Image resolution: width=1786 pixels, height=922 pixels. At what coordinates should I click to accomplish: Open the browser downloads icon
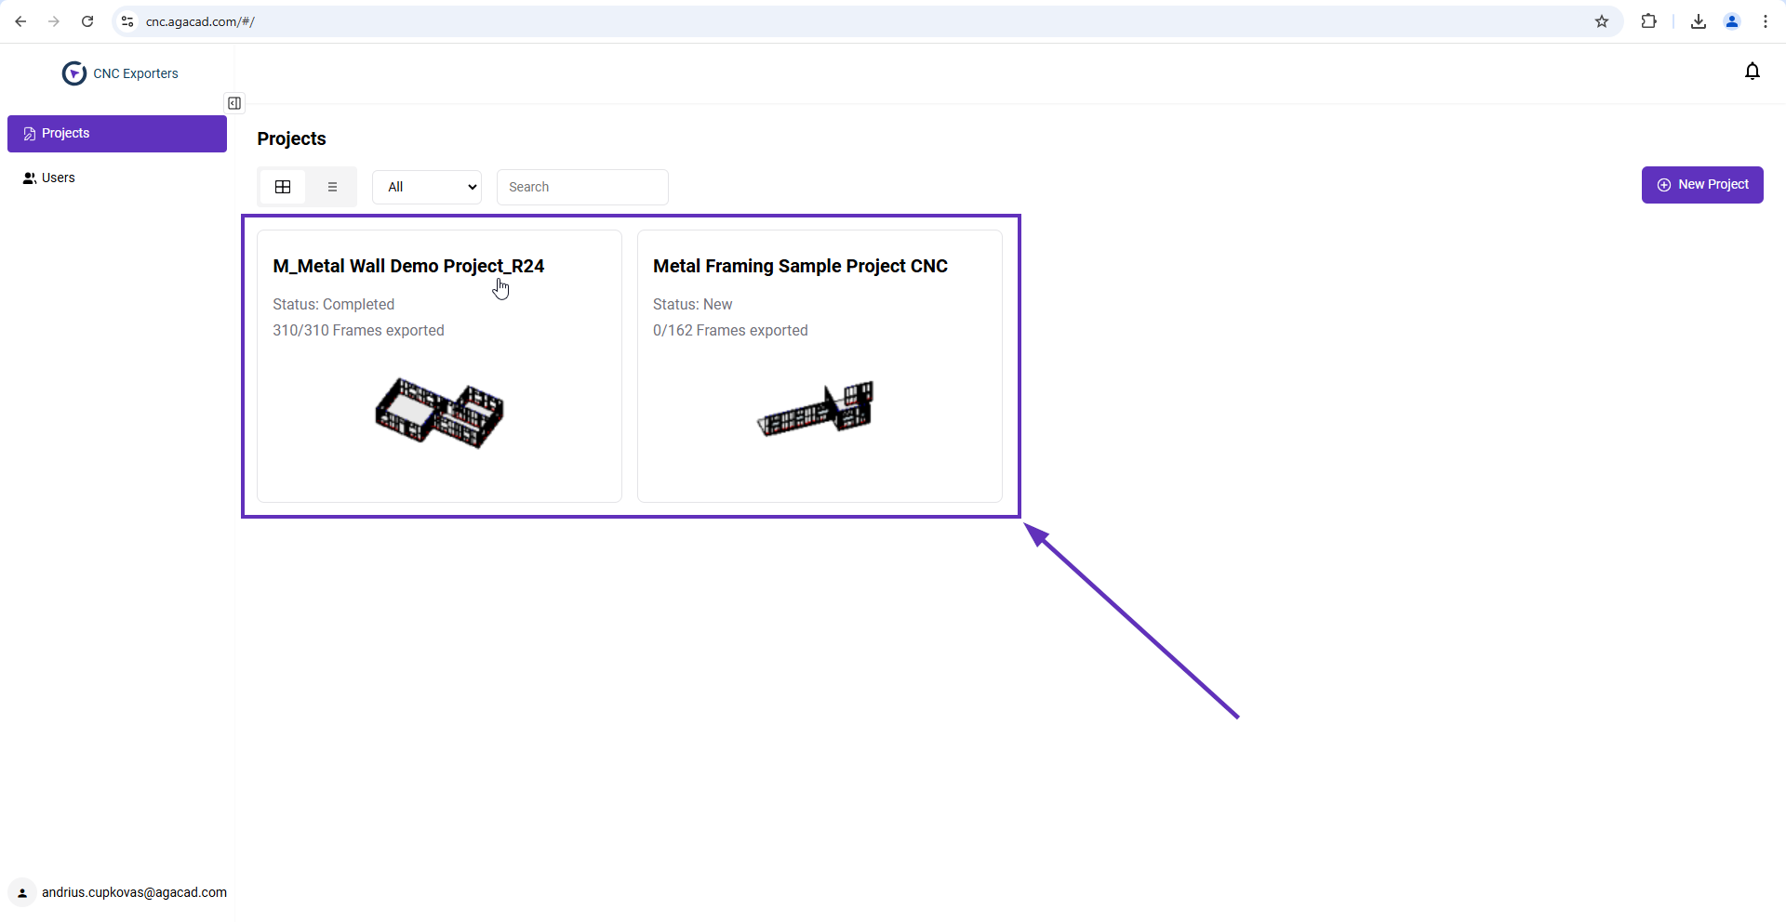point(1698,21)
